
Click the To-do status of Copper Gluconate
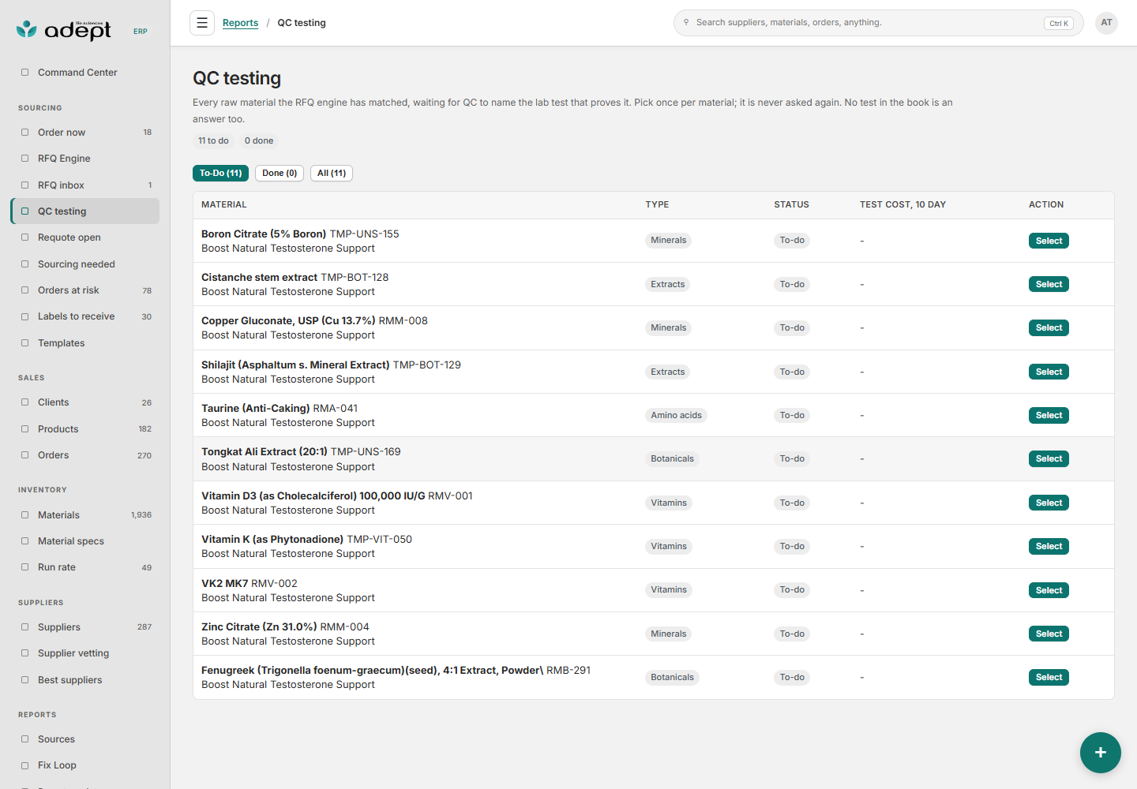coord(792,327)
